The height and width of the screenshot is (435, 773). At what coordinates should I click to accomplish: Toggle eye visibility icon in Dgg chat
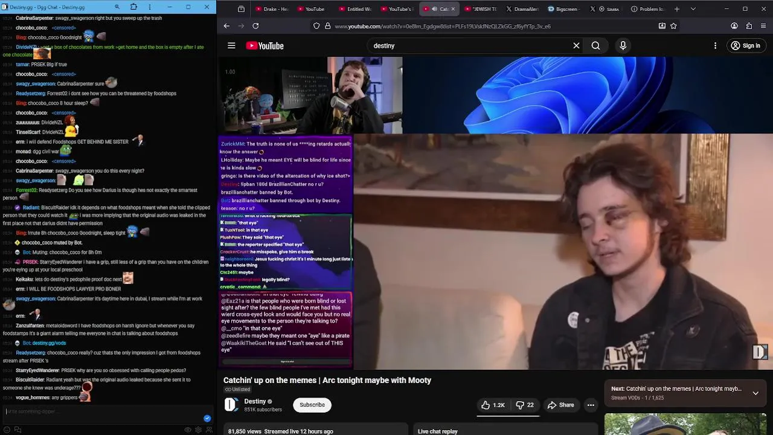(x=188, y=430)
